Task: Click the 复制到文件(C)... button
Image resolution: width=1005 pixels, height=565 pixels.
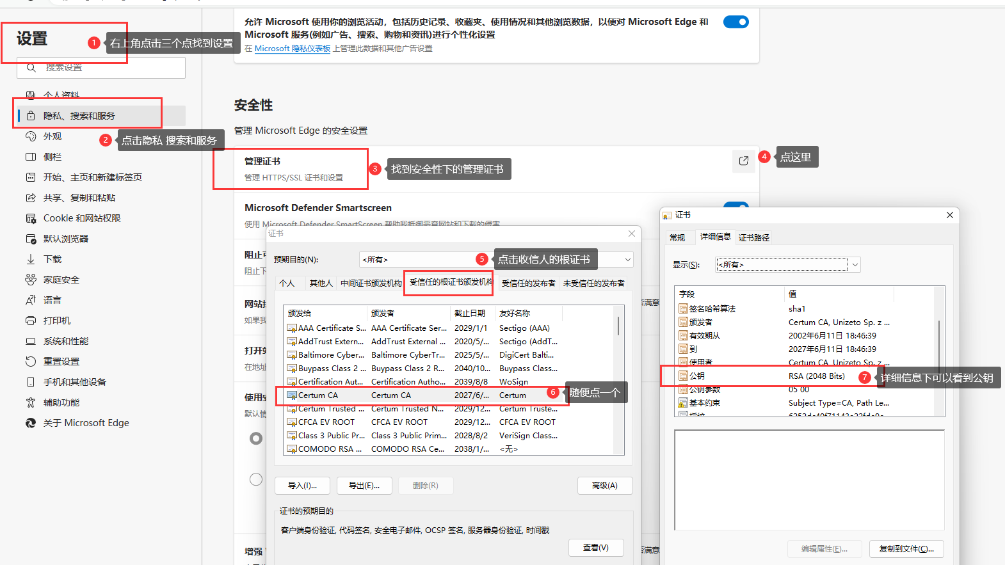Action: (906, 549)
